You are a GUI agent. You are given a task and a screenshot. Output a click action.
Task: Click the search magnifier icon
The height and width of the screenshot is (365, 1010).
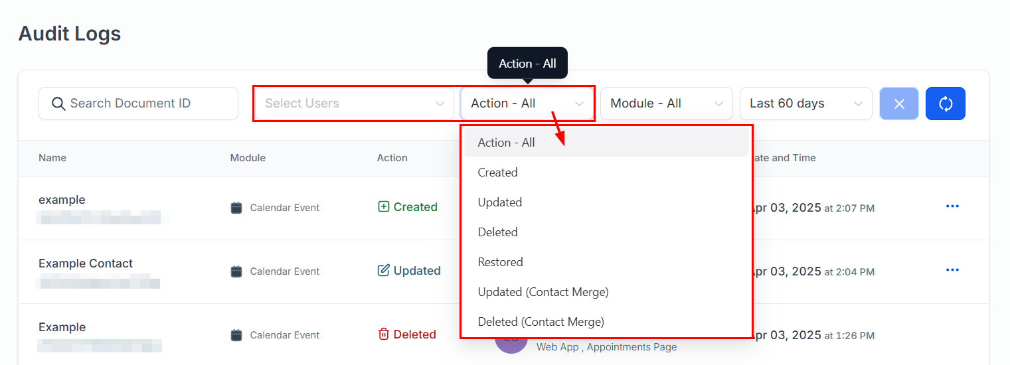[x=58, y=104]
